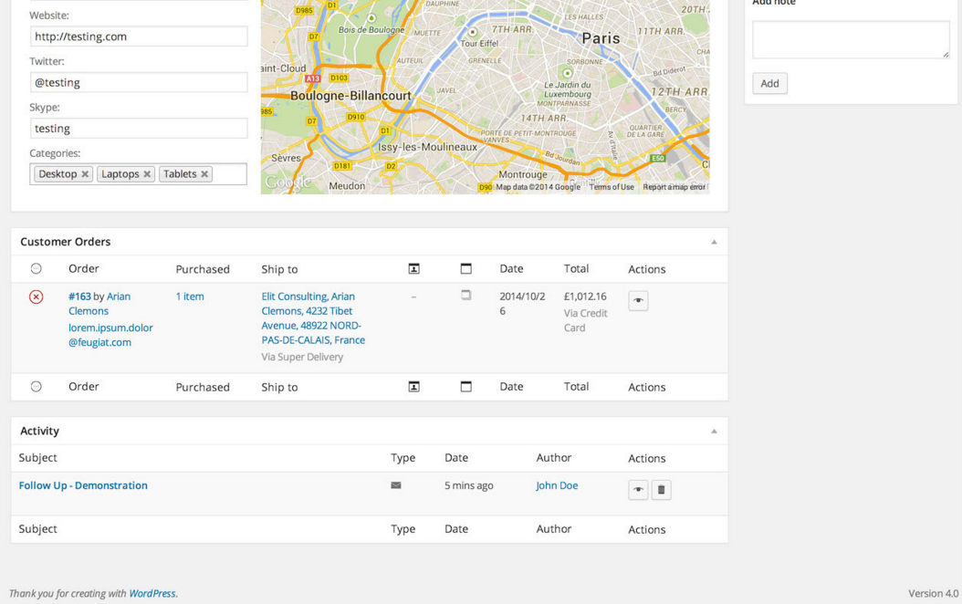The image size is (962, 604).
Task: Delete the Follow Up - Demonstration activity
Action: pyautogui.click(x=662, y=490)
